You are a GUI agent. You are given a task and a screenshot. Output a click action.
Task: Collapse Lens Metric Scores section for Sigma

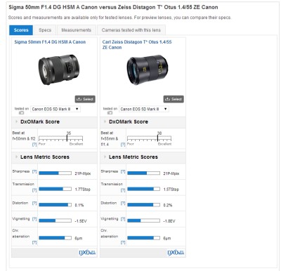(16, 157)
